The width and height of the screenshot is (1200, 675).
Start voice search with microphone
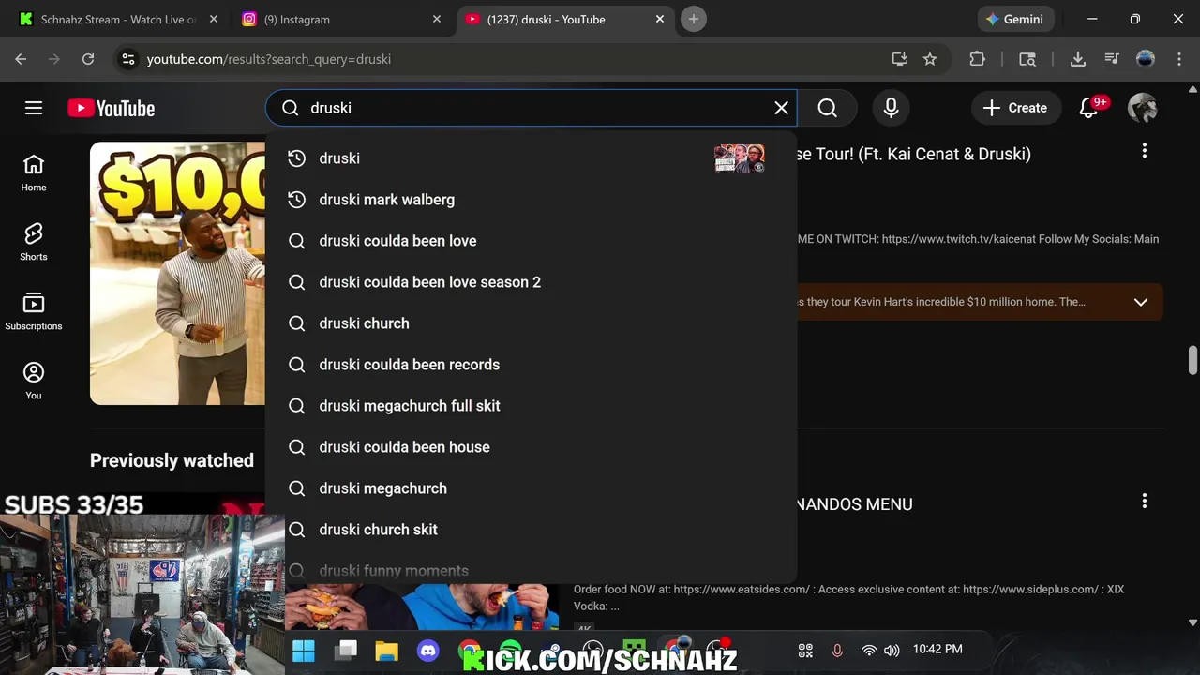(x=891, y=108)
